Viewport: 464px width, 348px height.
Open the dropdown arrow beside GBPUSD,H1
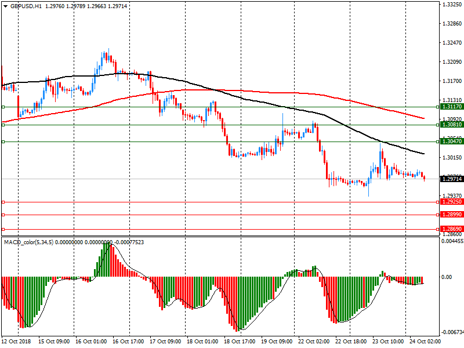5,6
